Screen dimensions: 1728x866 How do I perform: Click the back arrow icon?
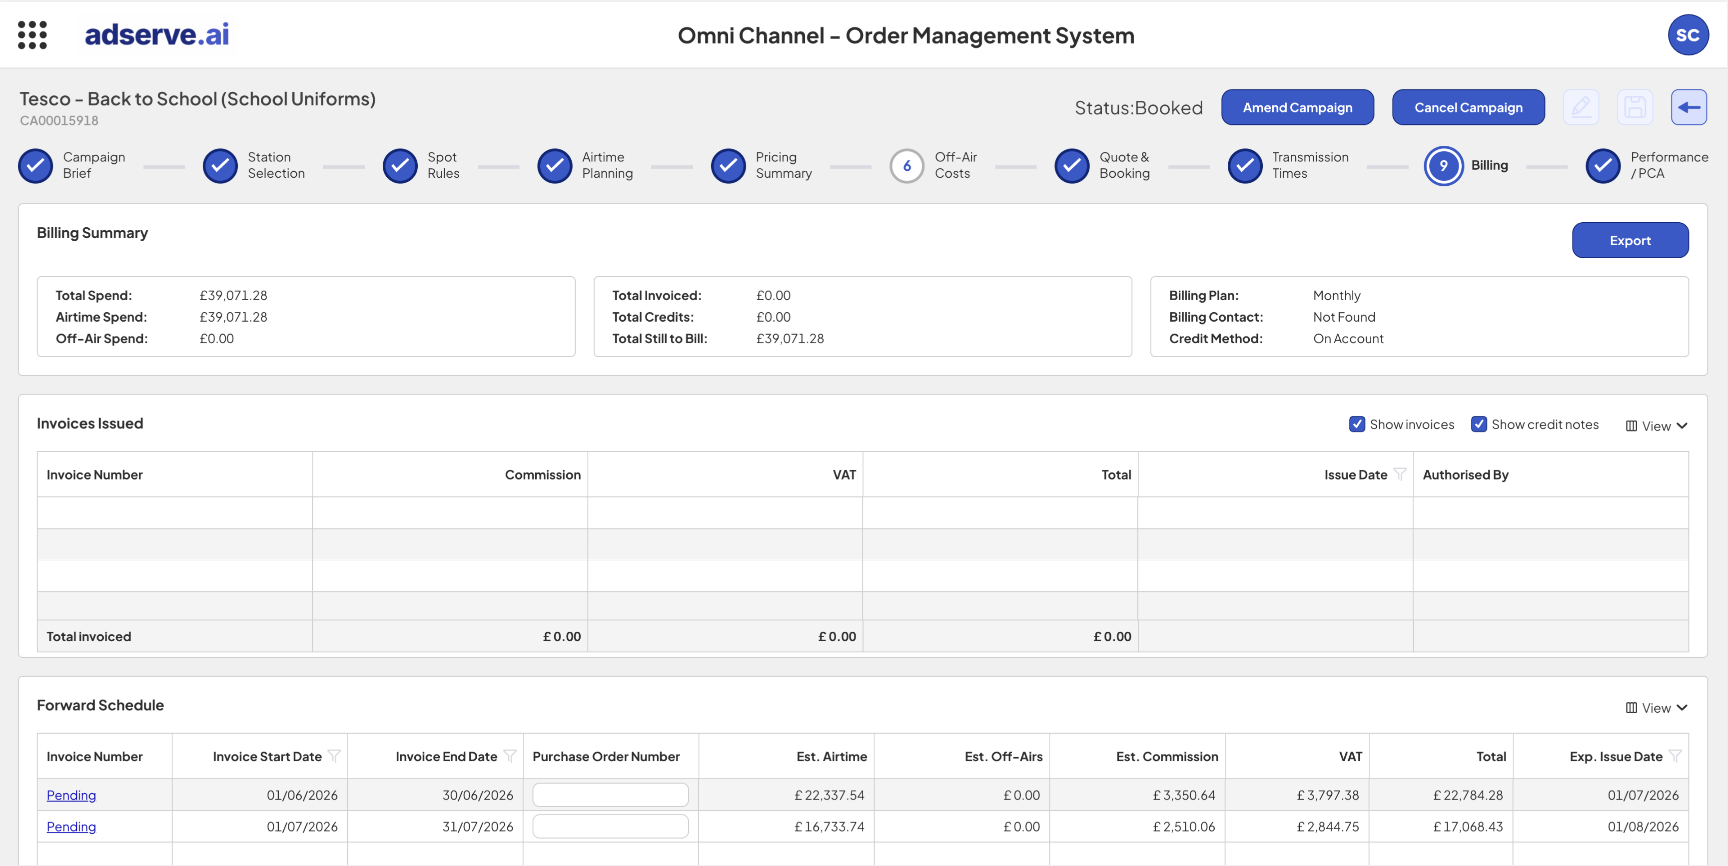point(1689,107)
